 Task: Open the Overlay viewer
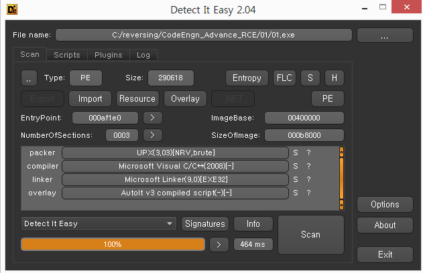[185, 99]
